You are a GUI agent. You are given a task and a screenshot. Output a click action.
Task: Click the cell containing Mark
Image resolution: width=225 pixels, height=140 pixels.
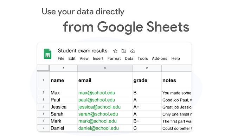[x=64, y=121]
